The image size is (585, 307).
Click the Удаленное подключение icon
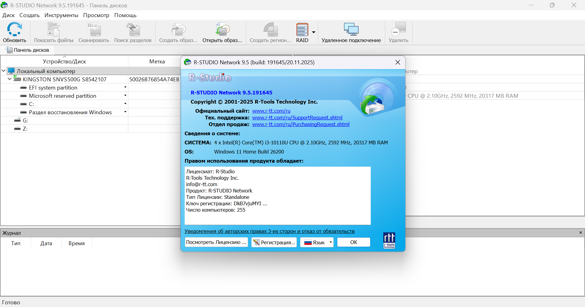[351, 30]
